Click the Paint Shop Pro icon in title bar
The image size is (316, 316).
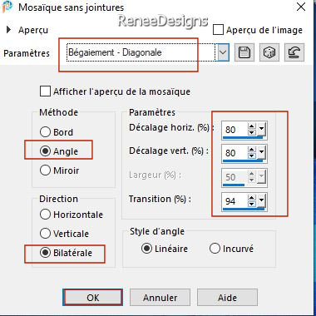pos(7,7)
